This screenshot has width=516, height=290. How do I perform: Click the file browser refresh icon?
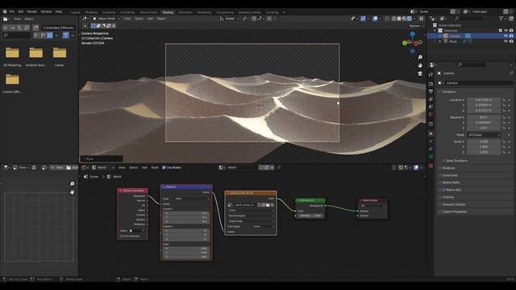point(27,27)
